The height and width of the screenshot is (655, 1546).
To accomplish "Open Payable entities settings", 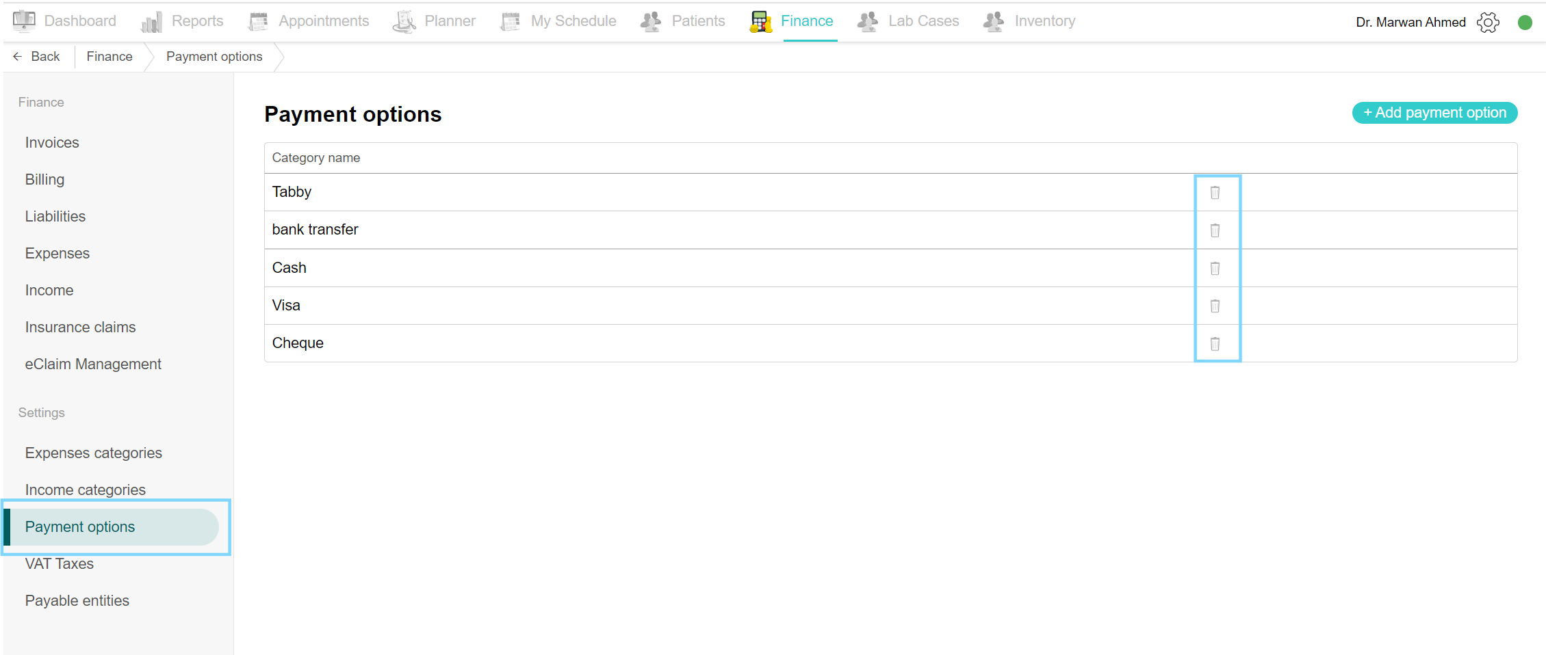I will [x=77, y=601].
